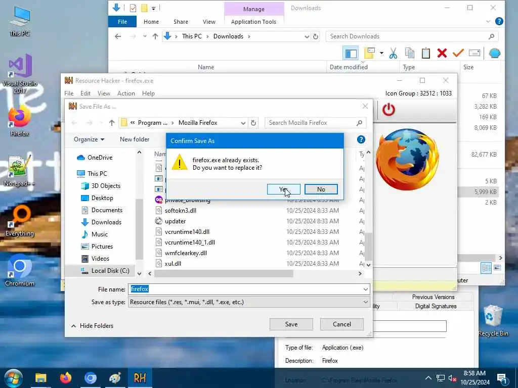Screen dimensions: 518x388
Task: Open the New item dropdown arrow in Explorer toolbar
Action: coord(381,53)
